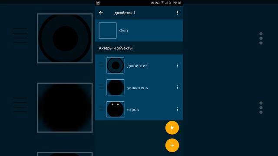Tap the muted sound status icon

pos(157,3)
